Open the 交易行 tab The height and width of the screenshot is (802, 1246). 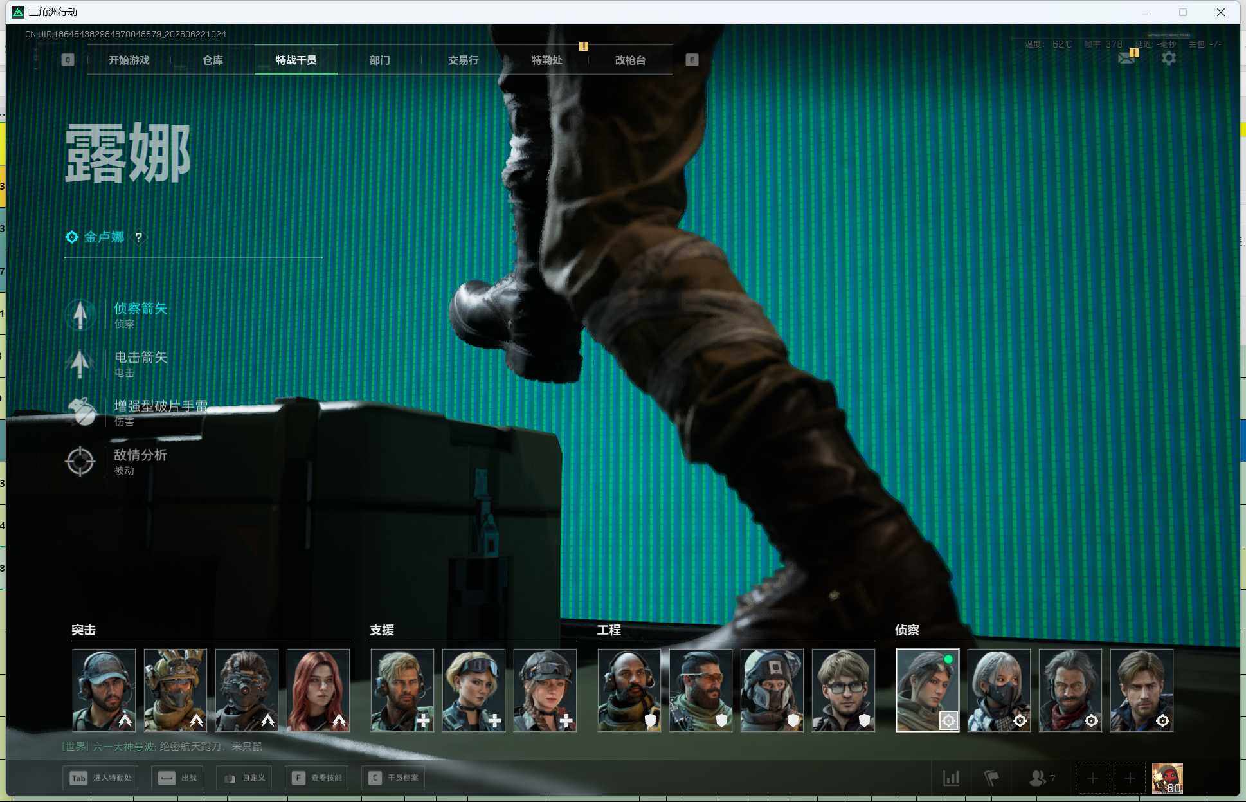point(463,60)
